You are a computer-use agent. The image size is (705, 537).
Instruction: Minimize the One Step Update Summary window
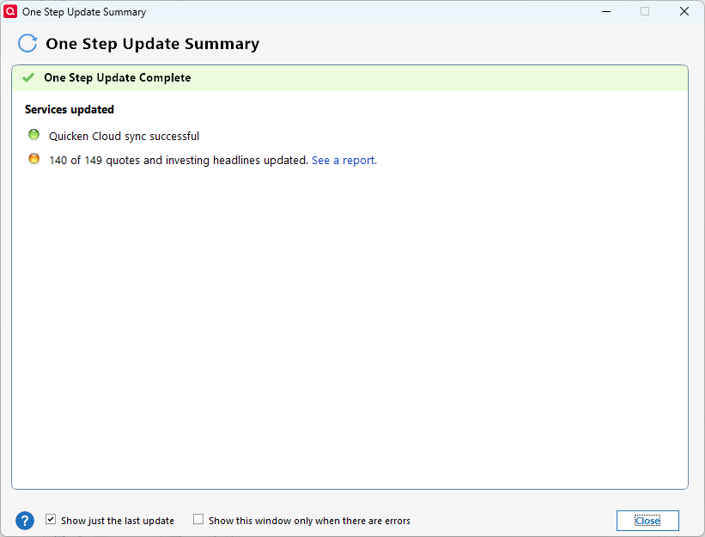pyautogui.click(x=606, y=11)
